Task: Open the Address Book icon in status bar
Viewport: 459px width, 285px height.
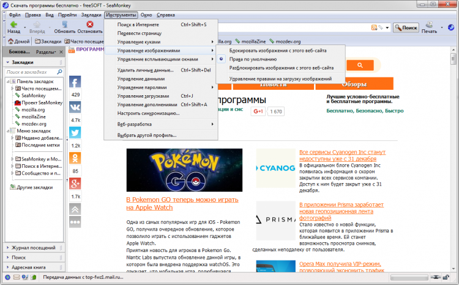Action: coord(34,277)
